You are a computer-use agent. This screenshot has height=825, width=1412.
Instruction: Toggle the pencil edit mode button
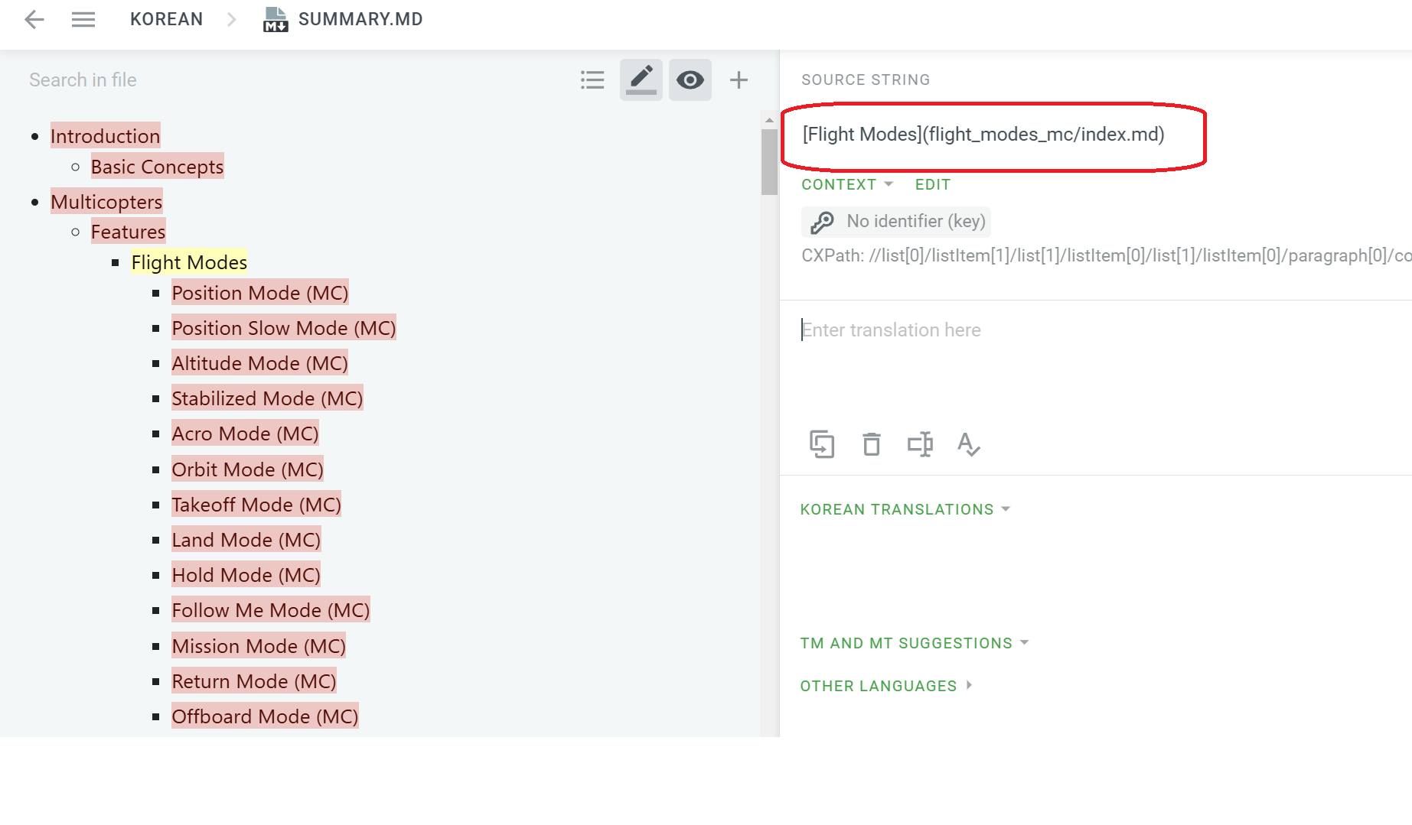click(641, 80)
